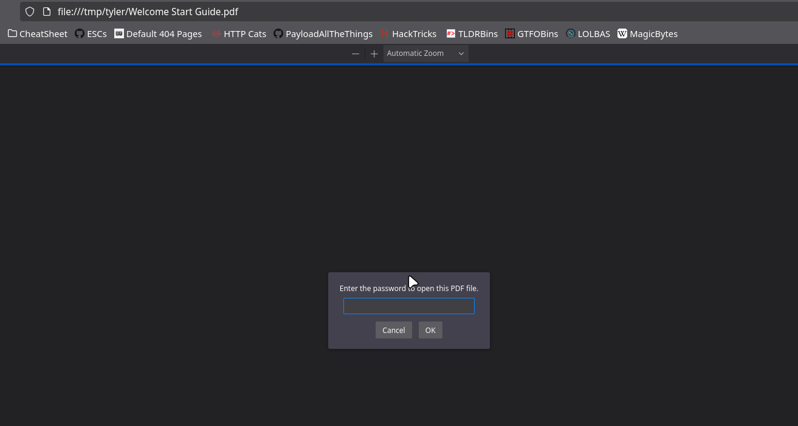Click the page info icon in address bar
The image size is (798, 426).
point(47,12)
